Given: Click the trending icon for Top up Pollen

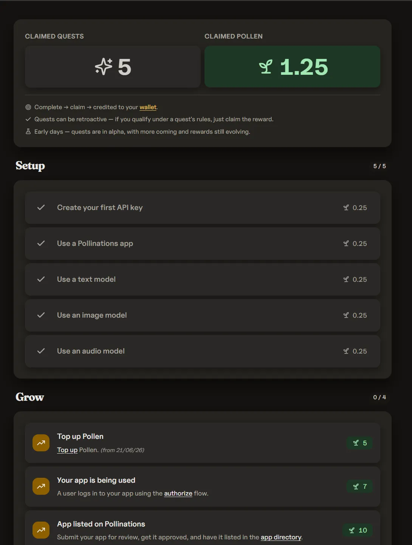Looking at the screenshot, I should click(x=41, y=443).
